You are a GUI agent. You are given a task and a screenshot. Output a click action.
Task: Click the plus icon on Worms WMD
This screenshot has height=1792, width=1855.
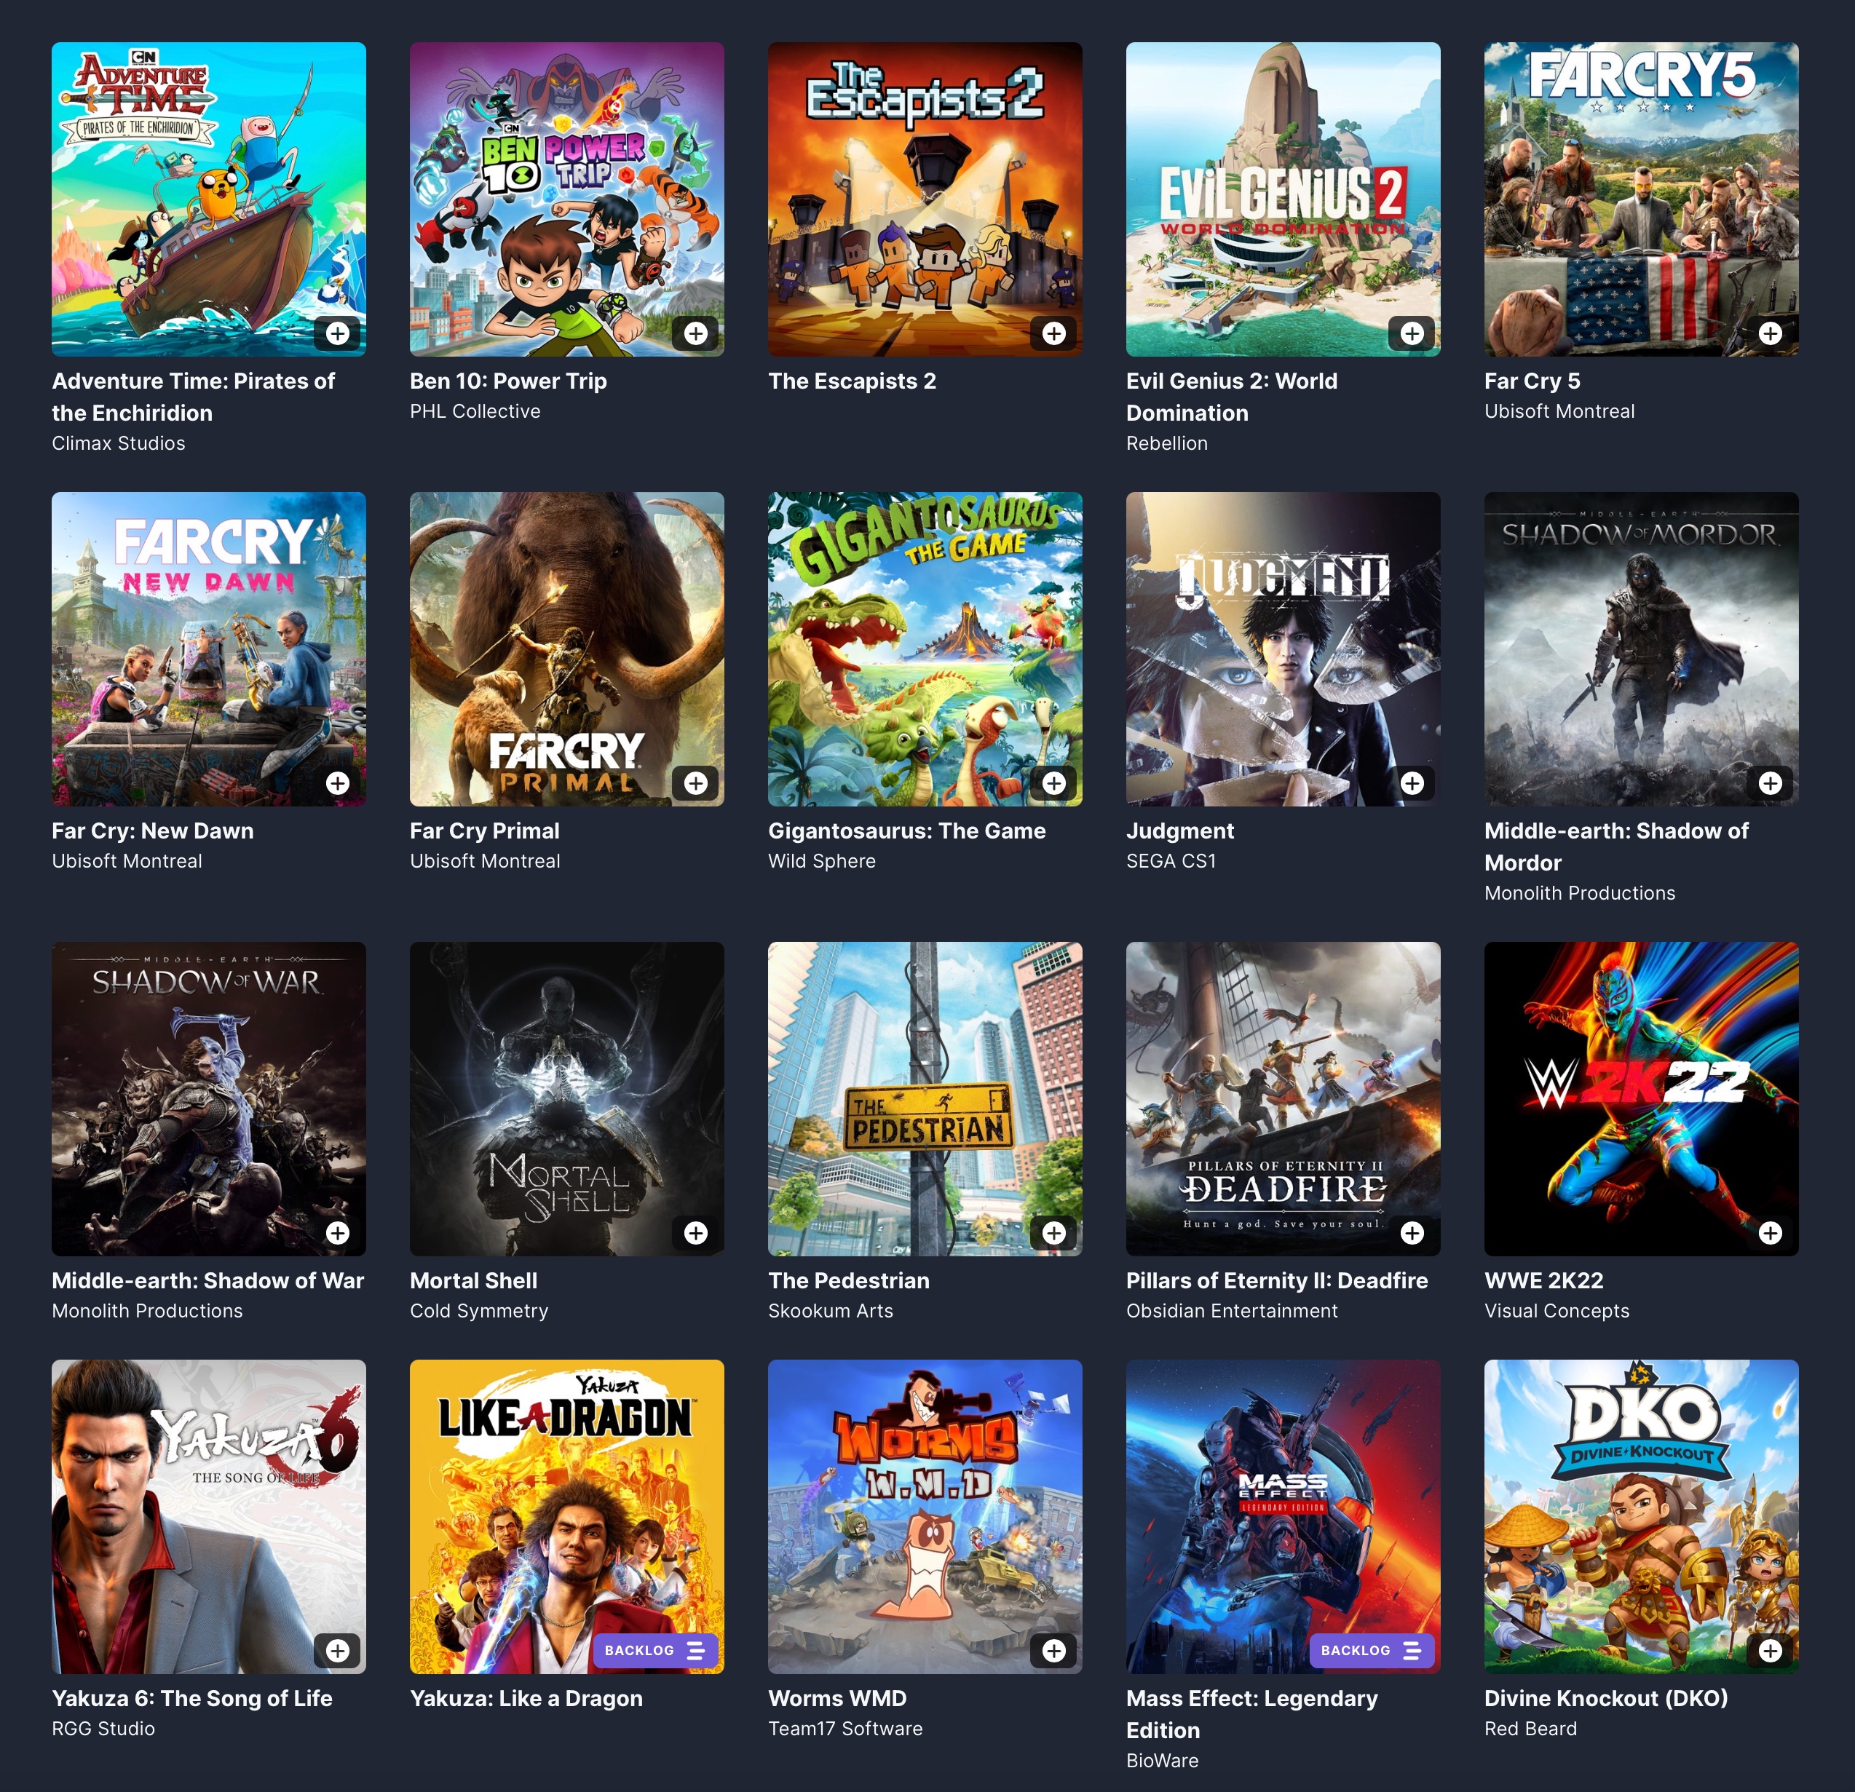coord(1054,1650)
